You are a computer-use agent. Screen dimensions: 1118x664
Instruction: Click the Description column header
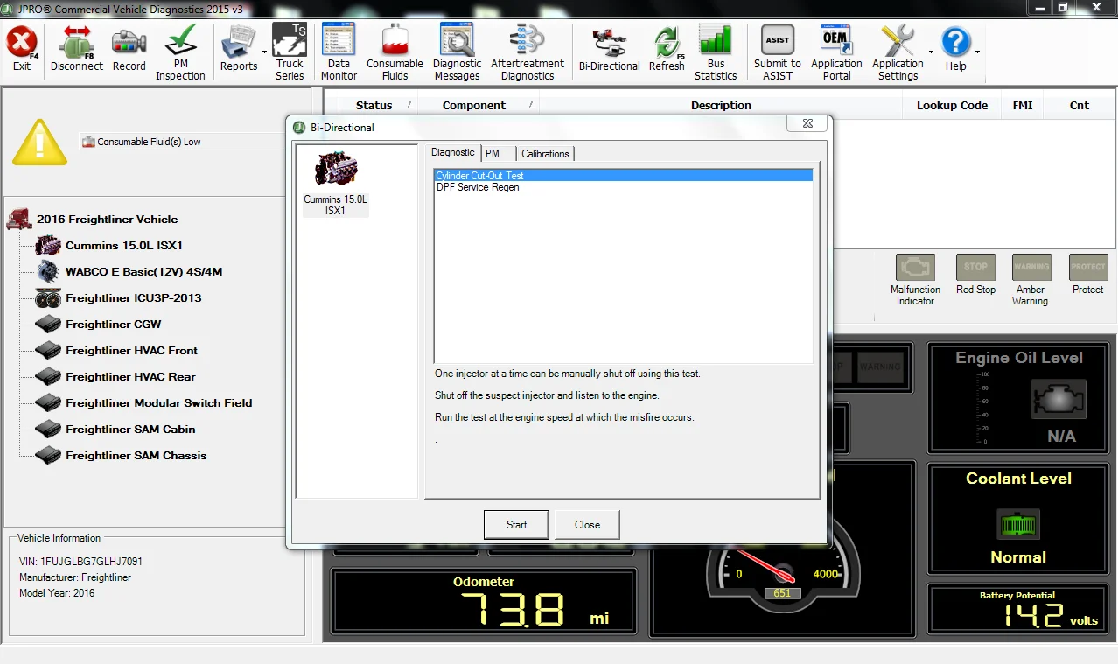[721, 105]
